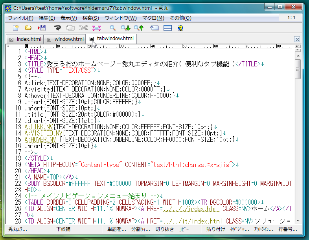309x240 pixels.
Task: Open the ファイル(F) menu
Action: point(20,18)
